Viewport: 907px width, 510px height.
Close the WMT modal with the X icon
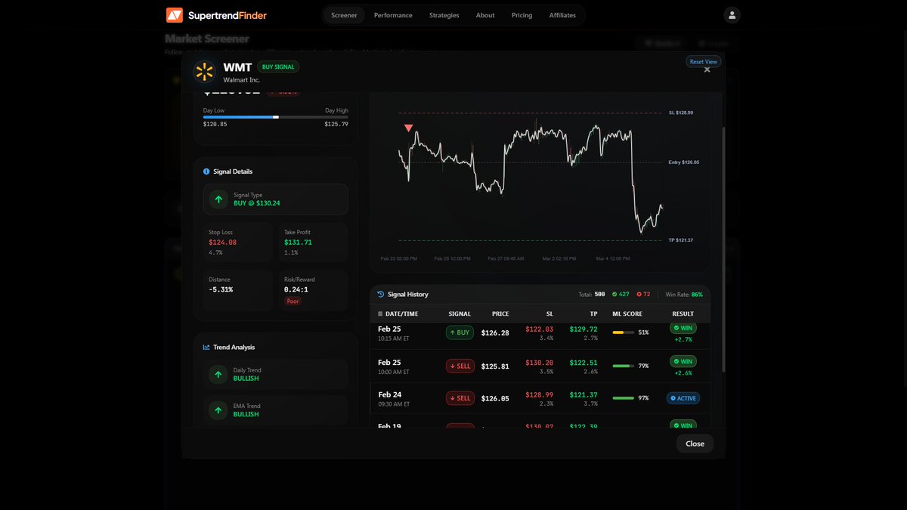click(707, 70)
